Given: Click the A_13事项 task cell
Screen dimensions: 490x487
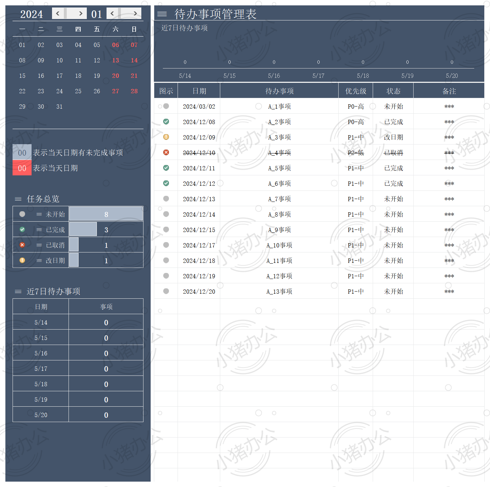Looking at the screenshot, I should coord(279,291).
